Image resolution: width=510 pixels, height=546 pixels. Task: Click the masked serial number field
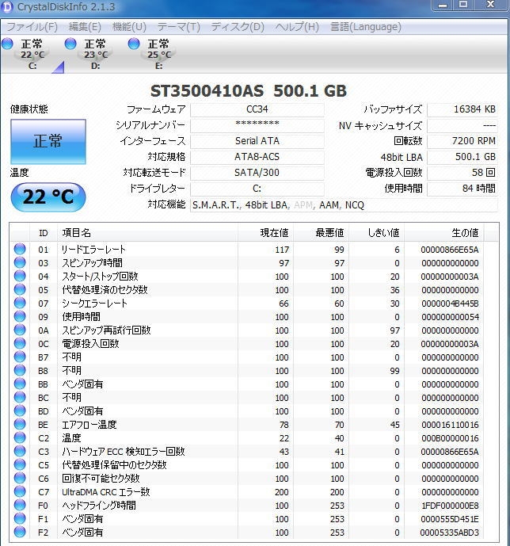[257, 125]
